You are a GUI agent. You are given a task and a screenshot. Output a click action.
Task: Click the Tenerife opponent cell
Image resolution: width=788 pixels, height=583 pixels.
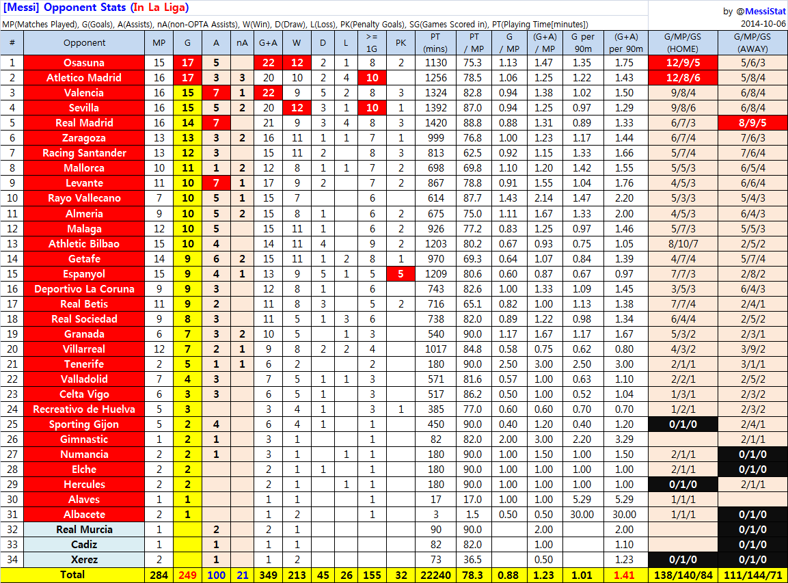coord(84,364)
